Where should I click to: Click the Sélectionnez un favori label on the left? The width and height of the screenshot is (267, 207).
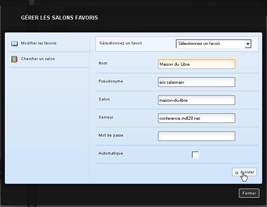tap(121, 43)
